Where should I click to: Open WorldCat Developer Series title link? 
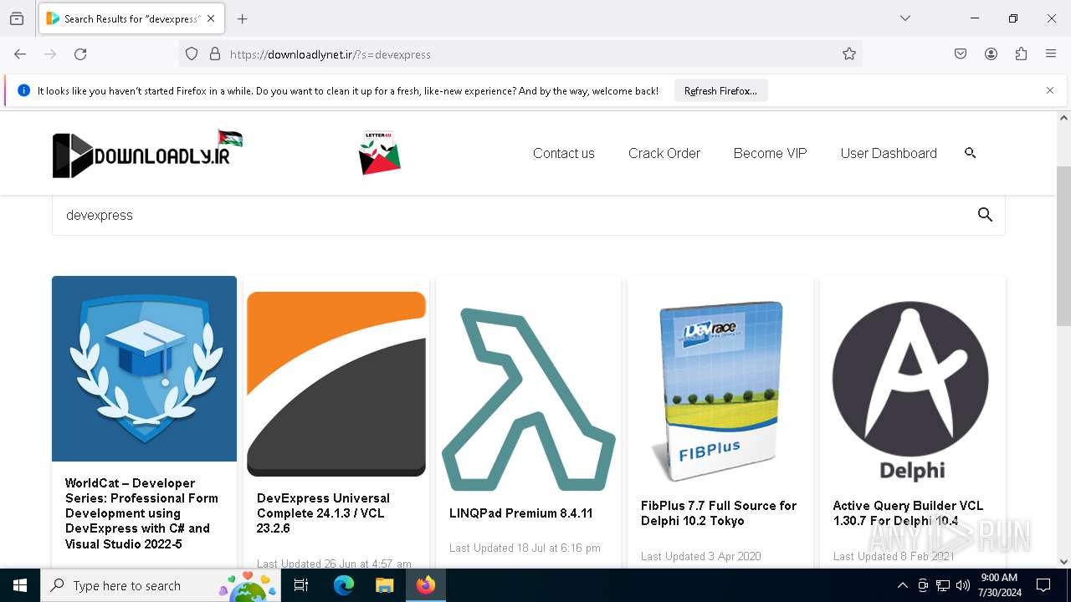(x=142, y=513)
